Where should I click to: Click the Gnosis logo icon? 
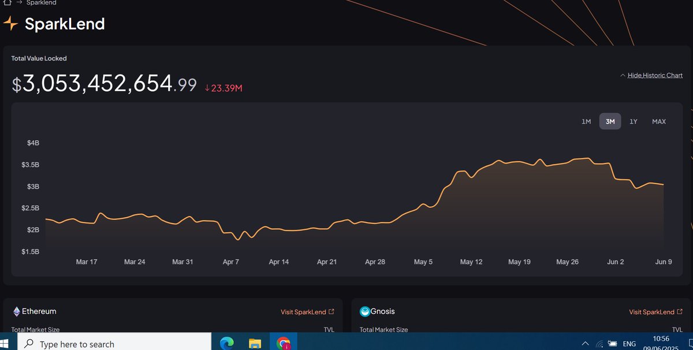point(365,312)
